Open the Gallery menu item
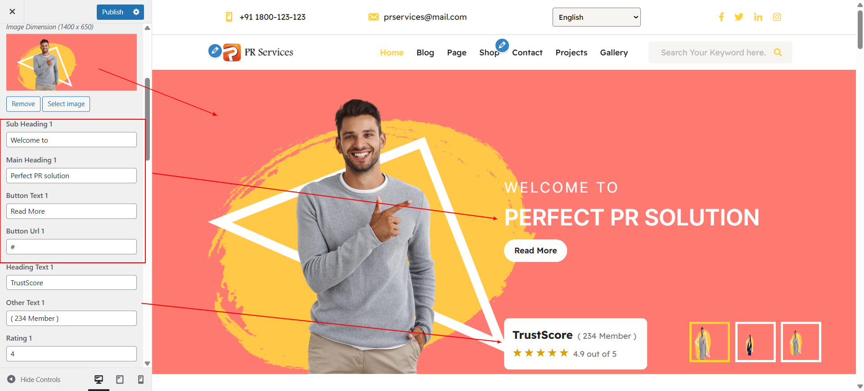Screen dimensions: 864x391 point(614,53)
